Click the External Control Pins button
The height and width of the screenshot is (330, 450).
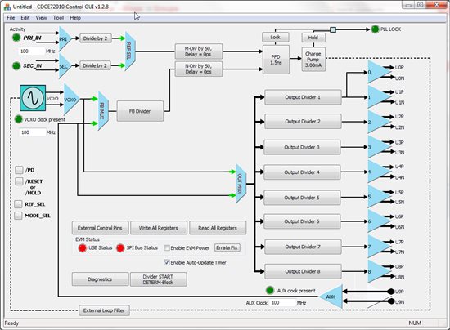101,228
